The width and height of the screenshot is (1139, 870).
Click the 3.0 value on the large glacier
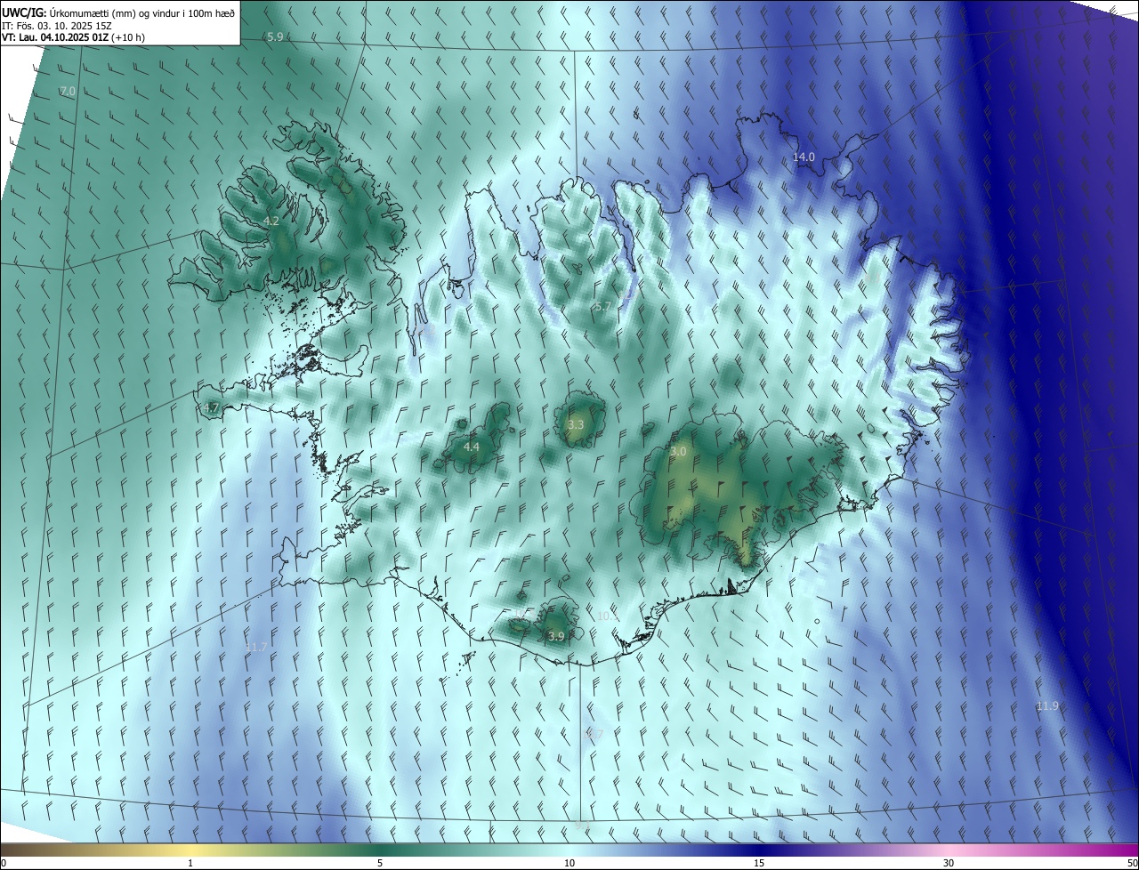(678, 452)
